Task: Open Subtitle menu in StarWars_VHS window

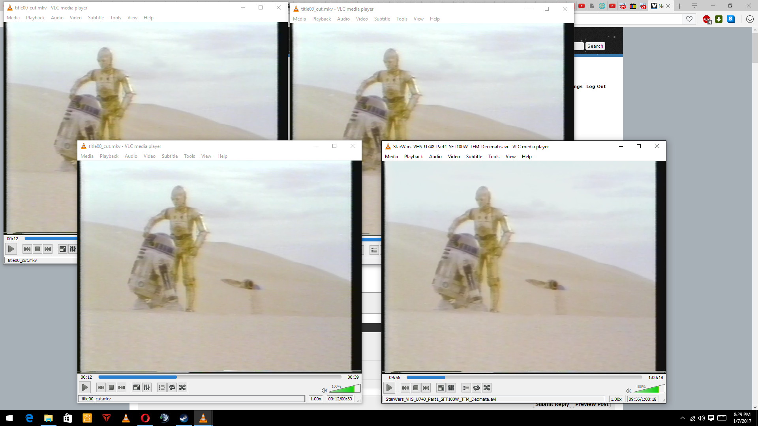Action: coord(474,157)
